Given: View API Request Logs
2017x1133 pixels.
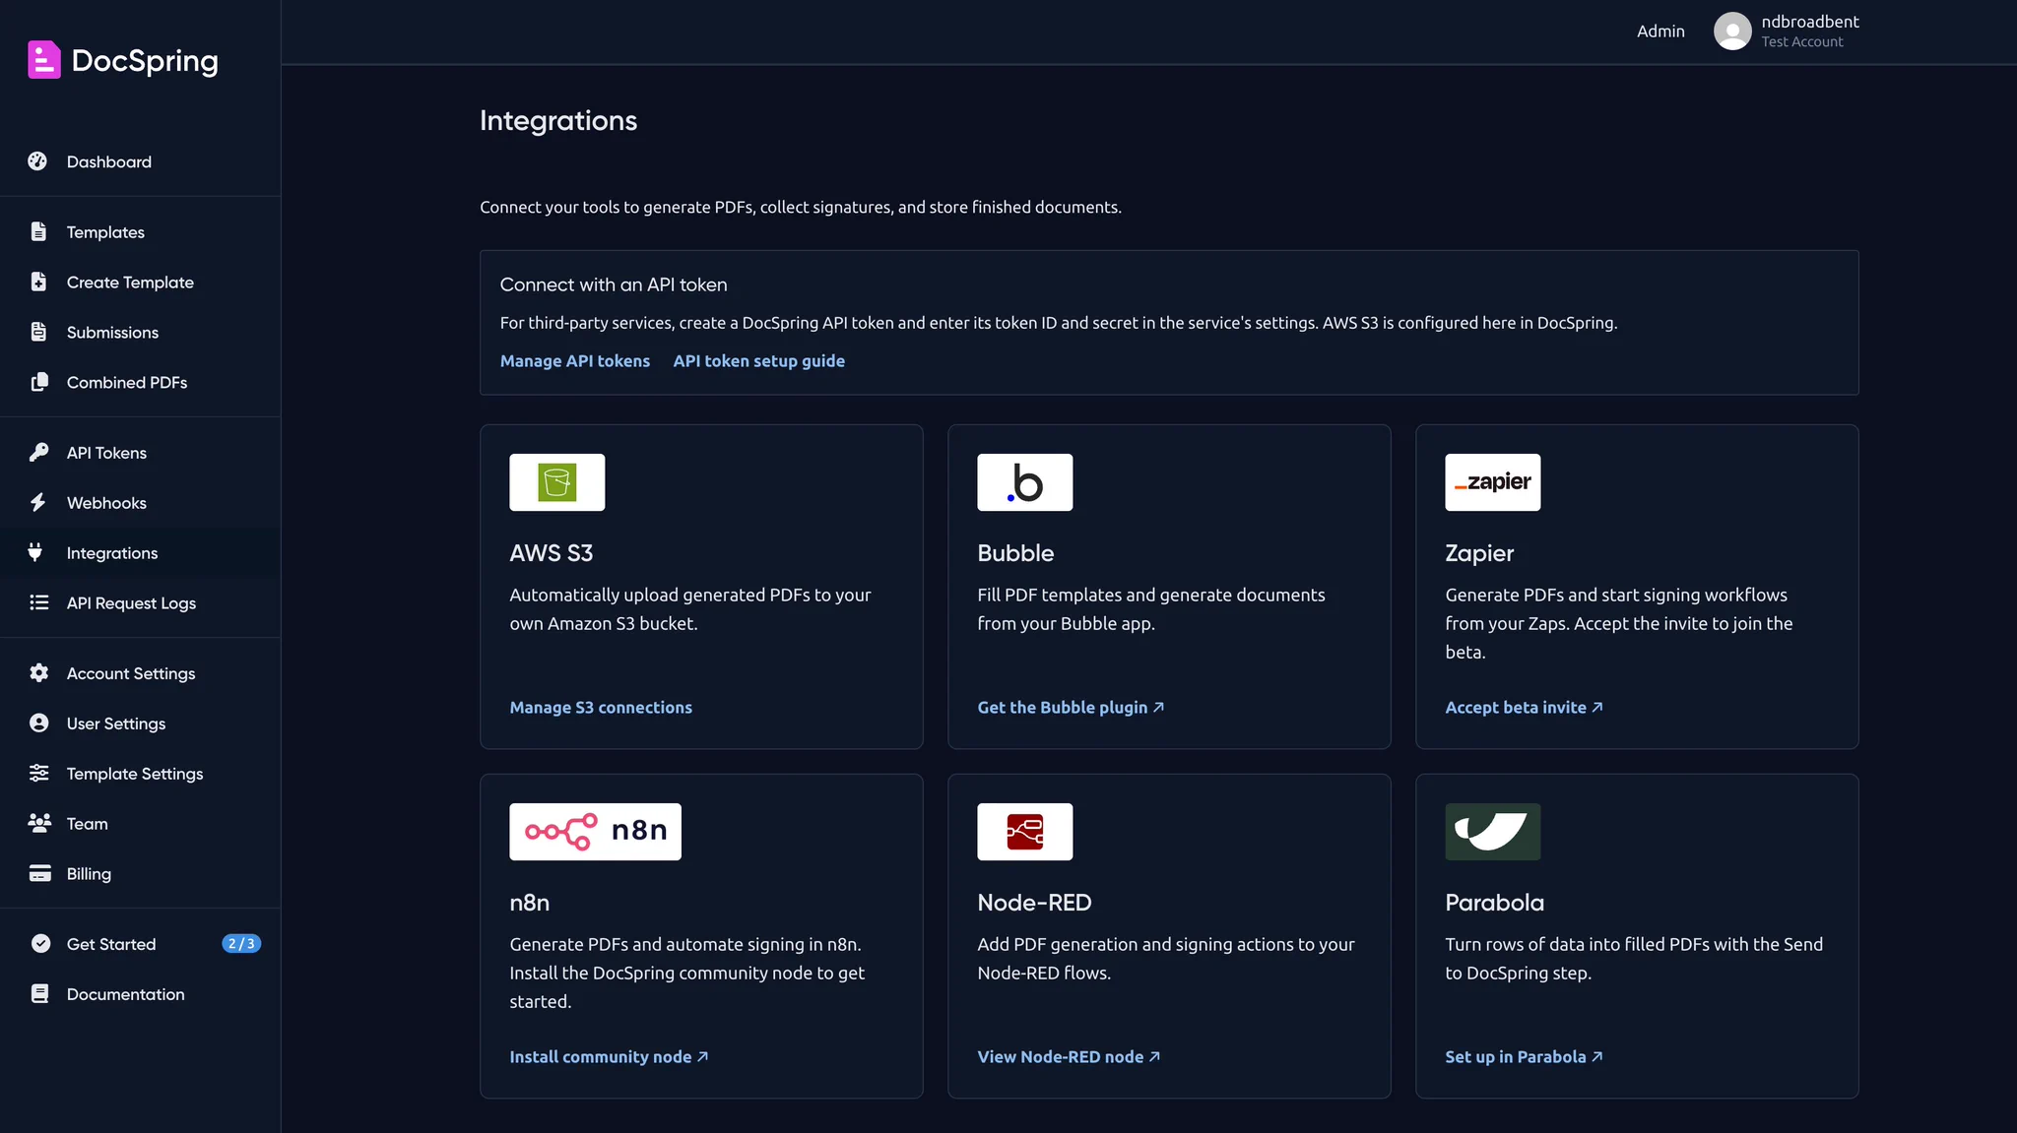Looking at the screenshot, I should pyautogui.click(x=140, y=602).
